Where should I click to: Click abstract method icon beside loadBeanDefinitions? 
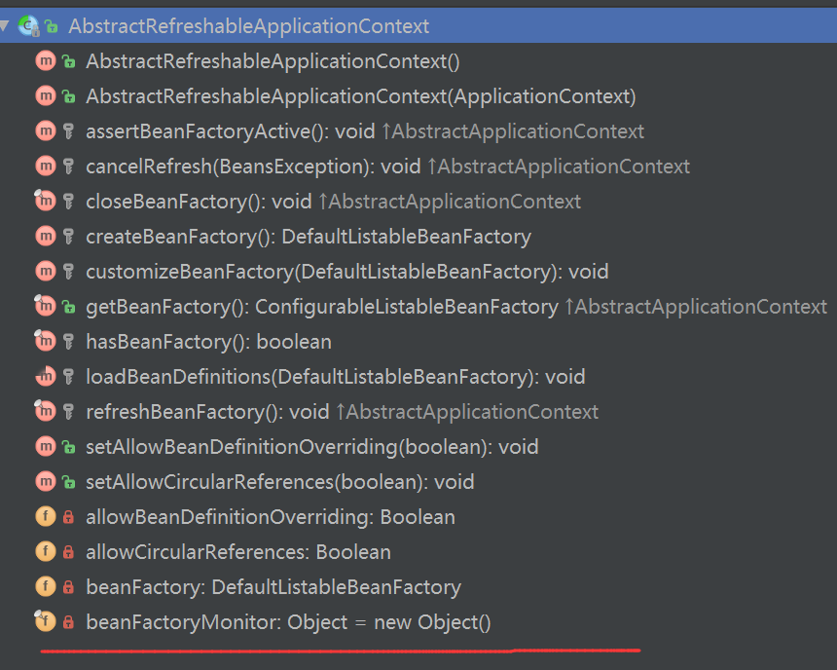(45, 377)
